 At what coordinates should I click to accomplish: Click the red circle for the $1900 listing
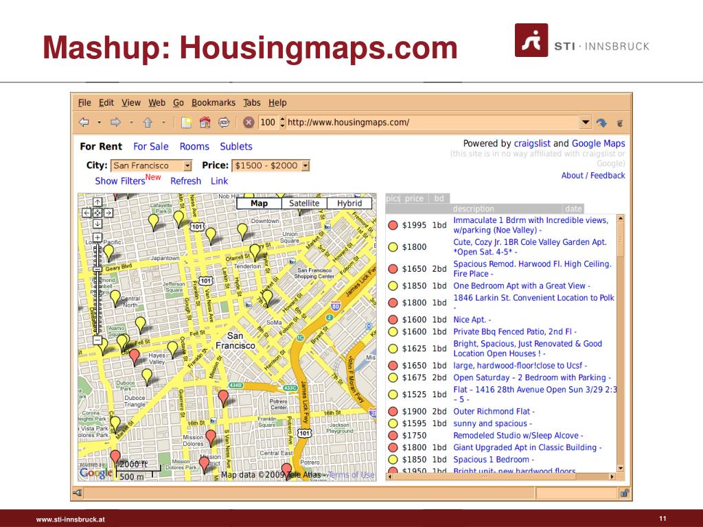pyautogui.click(x=393, y=412)
